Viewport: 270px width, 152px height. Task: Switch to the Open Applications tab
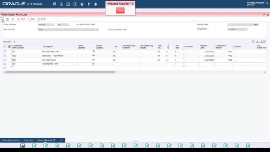[11, 140]
